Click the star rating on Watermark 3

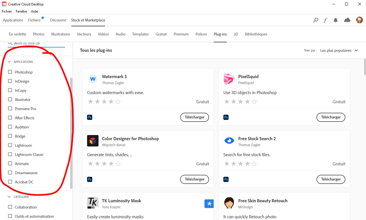click(104, 102)
